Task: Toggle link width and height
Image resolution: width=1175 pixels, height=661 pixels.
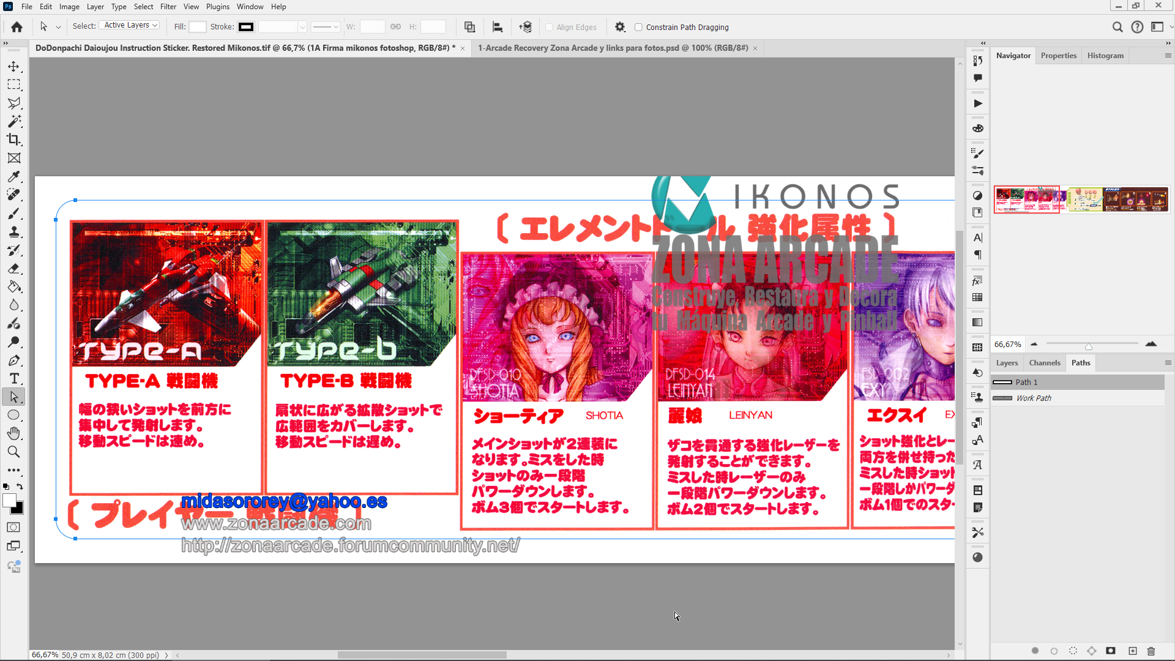Action: pos(396,27)
